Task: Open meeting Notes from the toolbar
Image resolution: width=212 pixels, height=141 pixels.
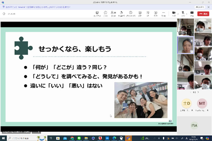Action: [x=148, y=14]
